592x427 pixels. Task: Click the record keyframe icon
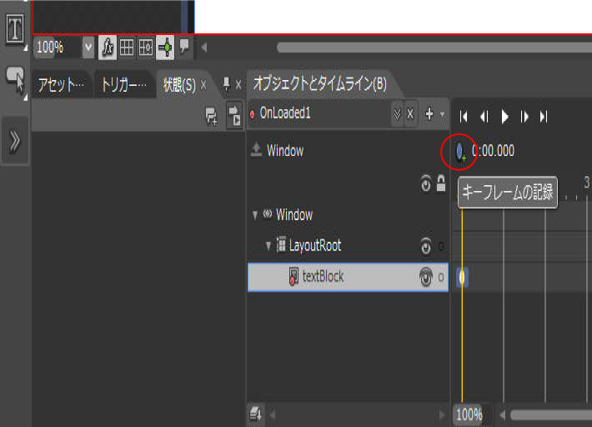460,151
